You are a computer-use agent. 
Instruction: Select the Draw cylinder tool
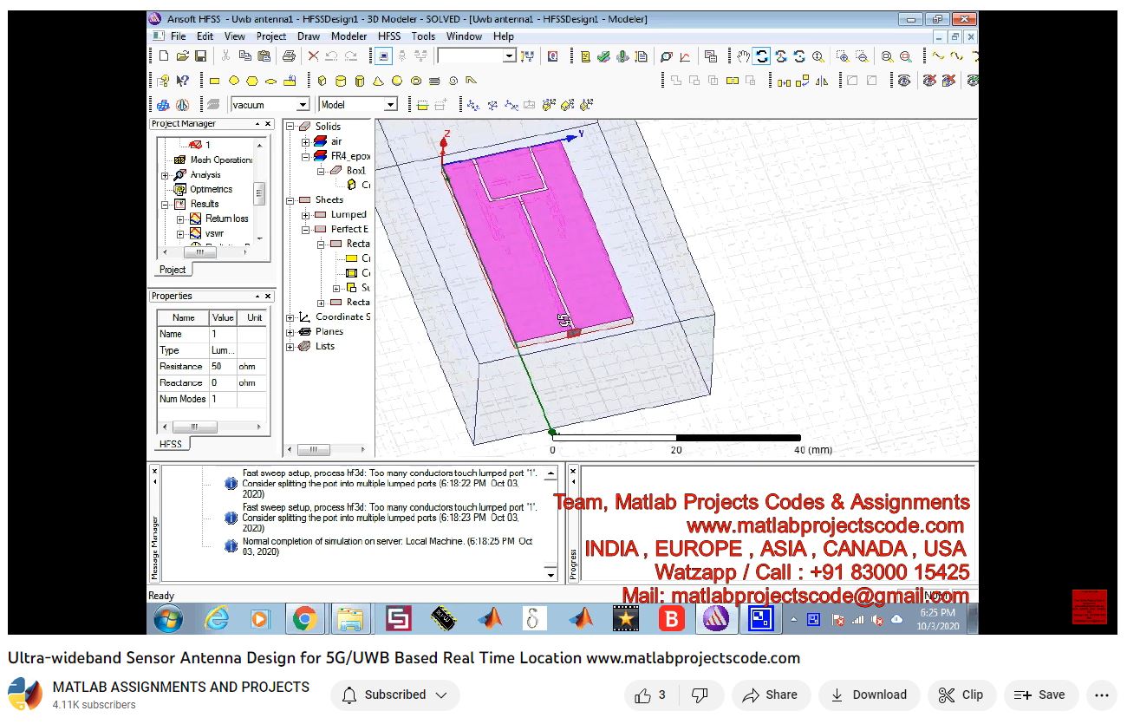340,81
